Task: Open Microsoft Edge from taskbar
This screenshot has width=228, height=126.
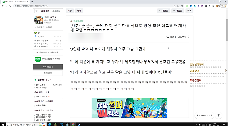Action: point(50,125)
